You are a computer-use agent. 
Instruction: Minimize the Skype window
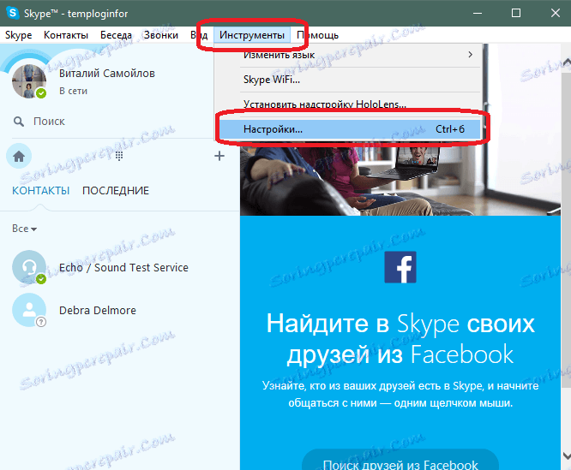coord(478,13)
